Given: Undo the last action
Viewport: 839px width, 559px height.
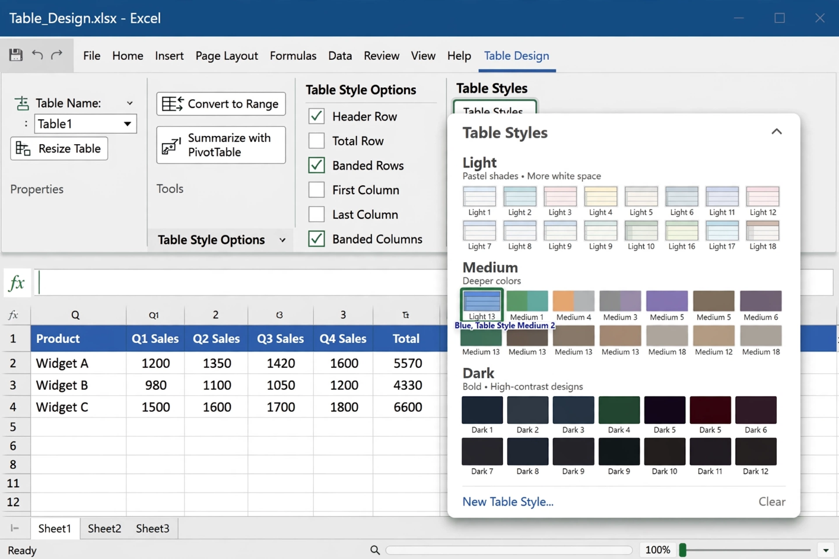Looking at the screenshot, I should click(37, 55).
